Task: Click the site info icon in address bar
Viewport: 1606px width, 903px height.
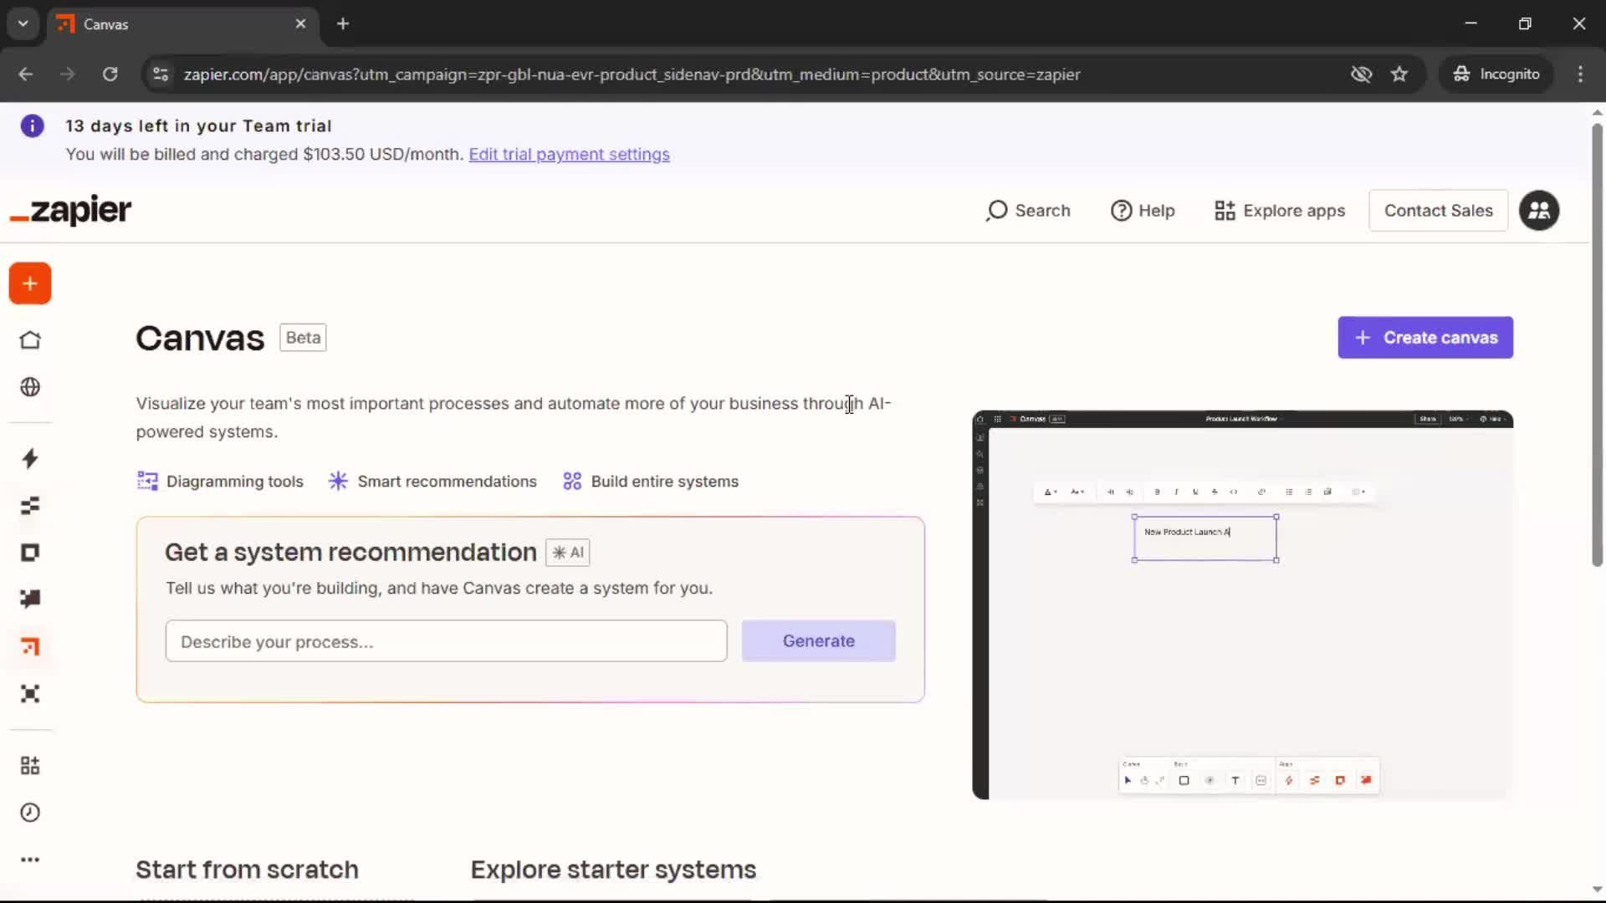Action: 161,74
